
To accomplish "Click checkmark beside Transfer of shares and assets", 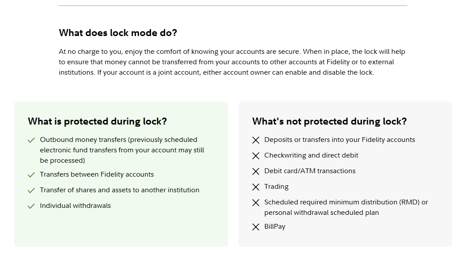I will click(31, 191).
